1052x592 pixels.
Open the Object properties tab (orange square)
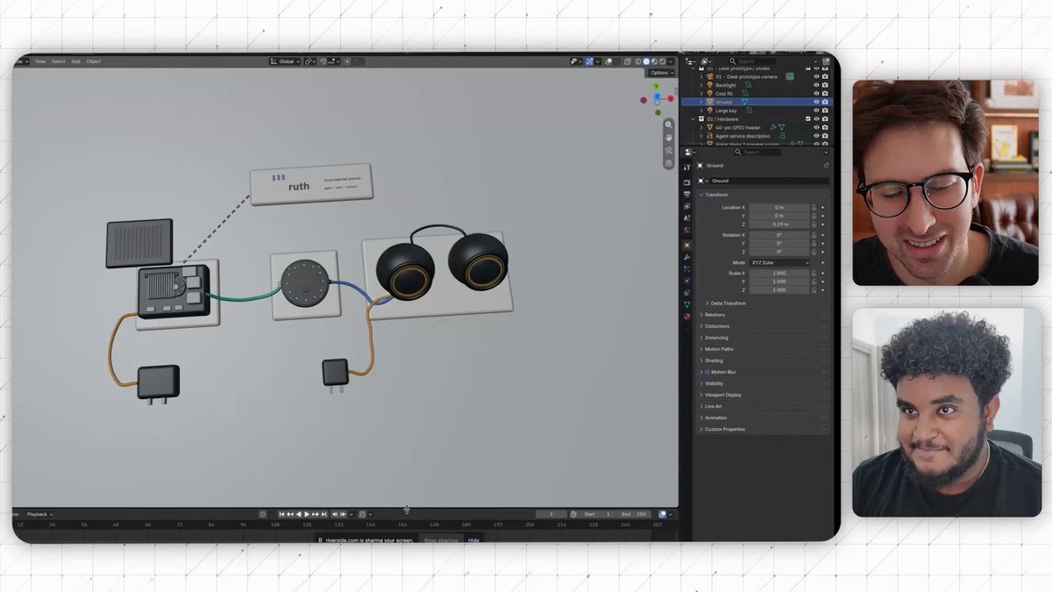point(686,245)
